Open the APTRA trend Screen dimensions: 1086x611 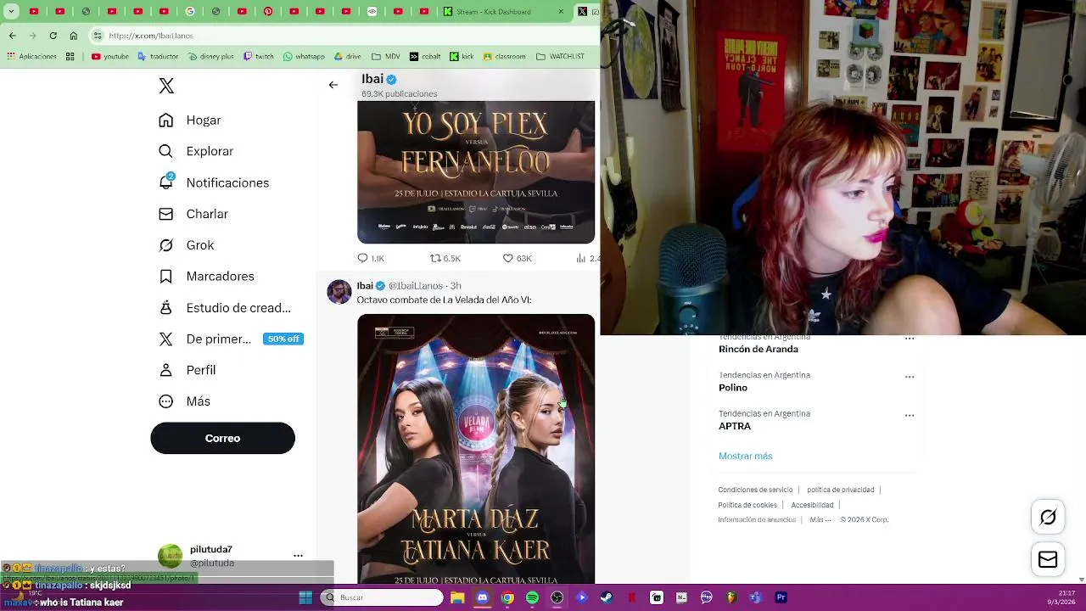735,426
